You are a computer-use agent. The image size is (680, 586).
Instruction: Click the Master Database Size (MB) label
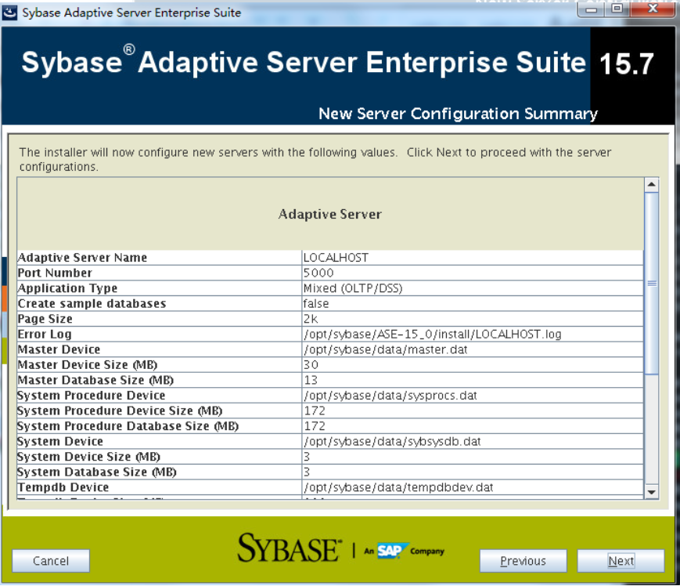[x=95, y=380]
